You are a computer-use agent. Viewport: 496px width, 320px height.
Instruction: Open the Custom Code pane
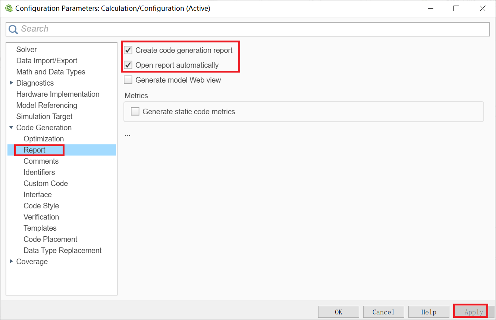46,183
